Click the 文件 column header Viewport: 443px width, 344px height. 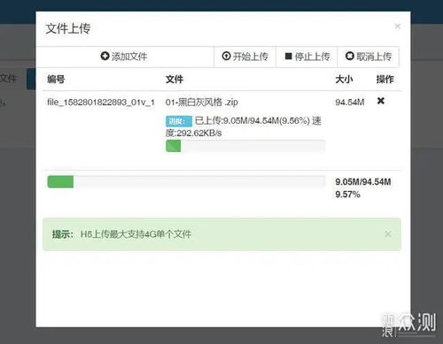(x=175, y=79)
